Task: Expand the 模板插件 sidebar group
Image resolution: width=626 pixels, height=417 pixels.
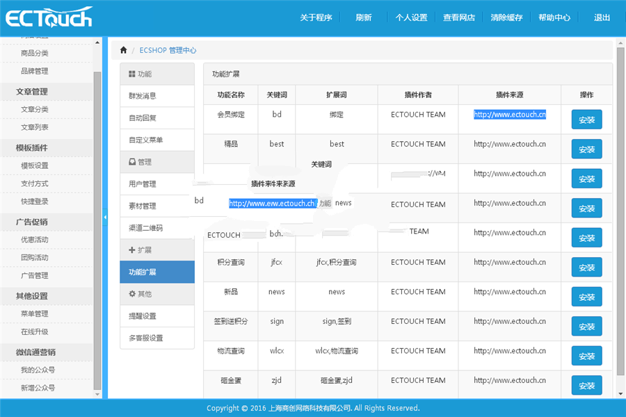Action: pyautogui.click(x=32, y=147)
